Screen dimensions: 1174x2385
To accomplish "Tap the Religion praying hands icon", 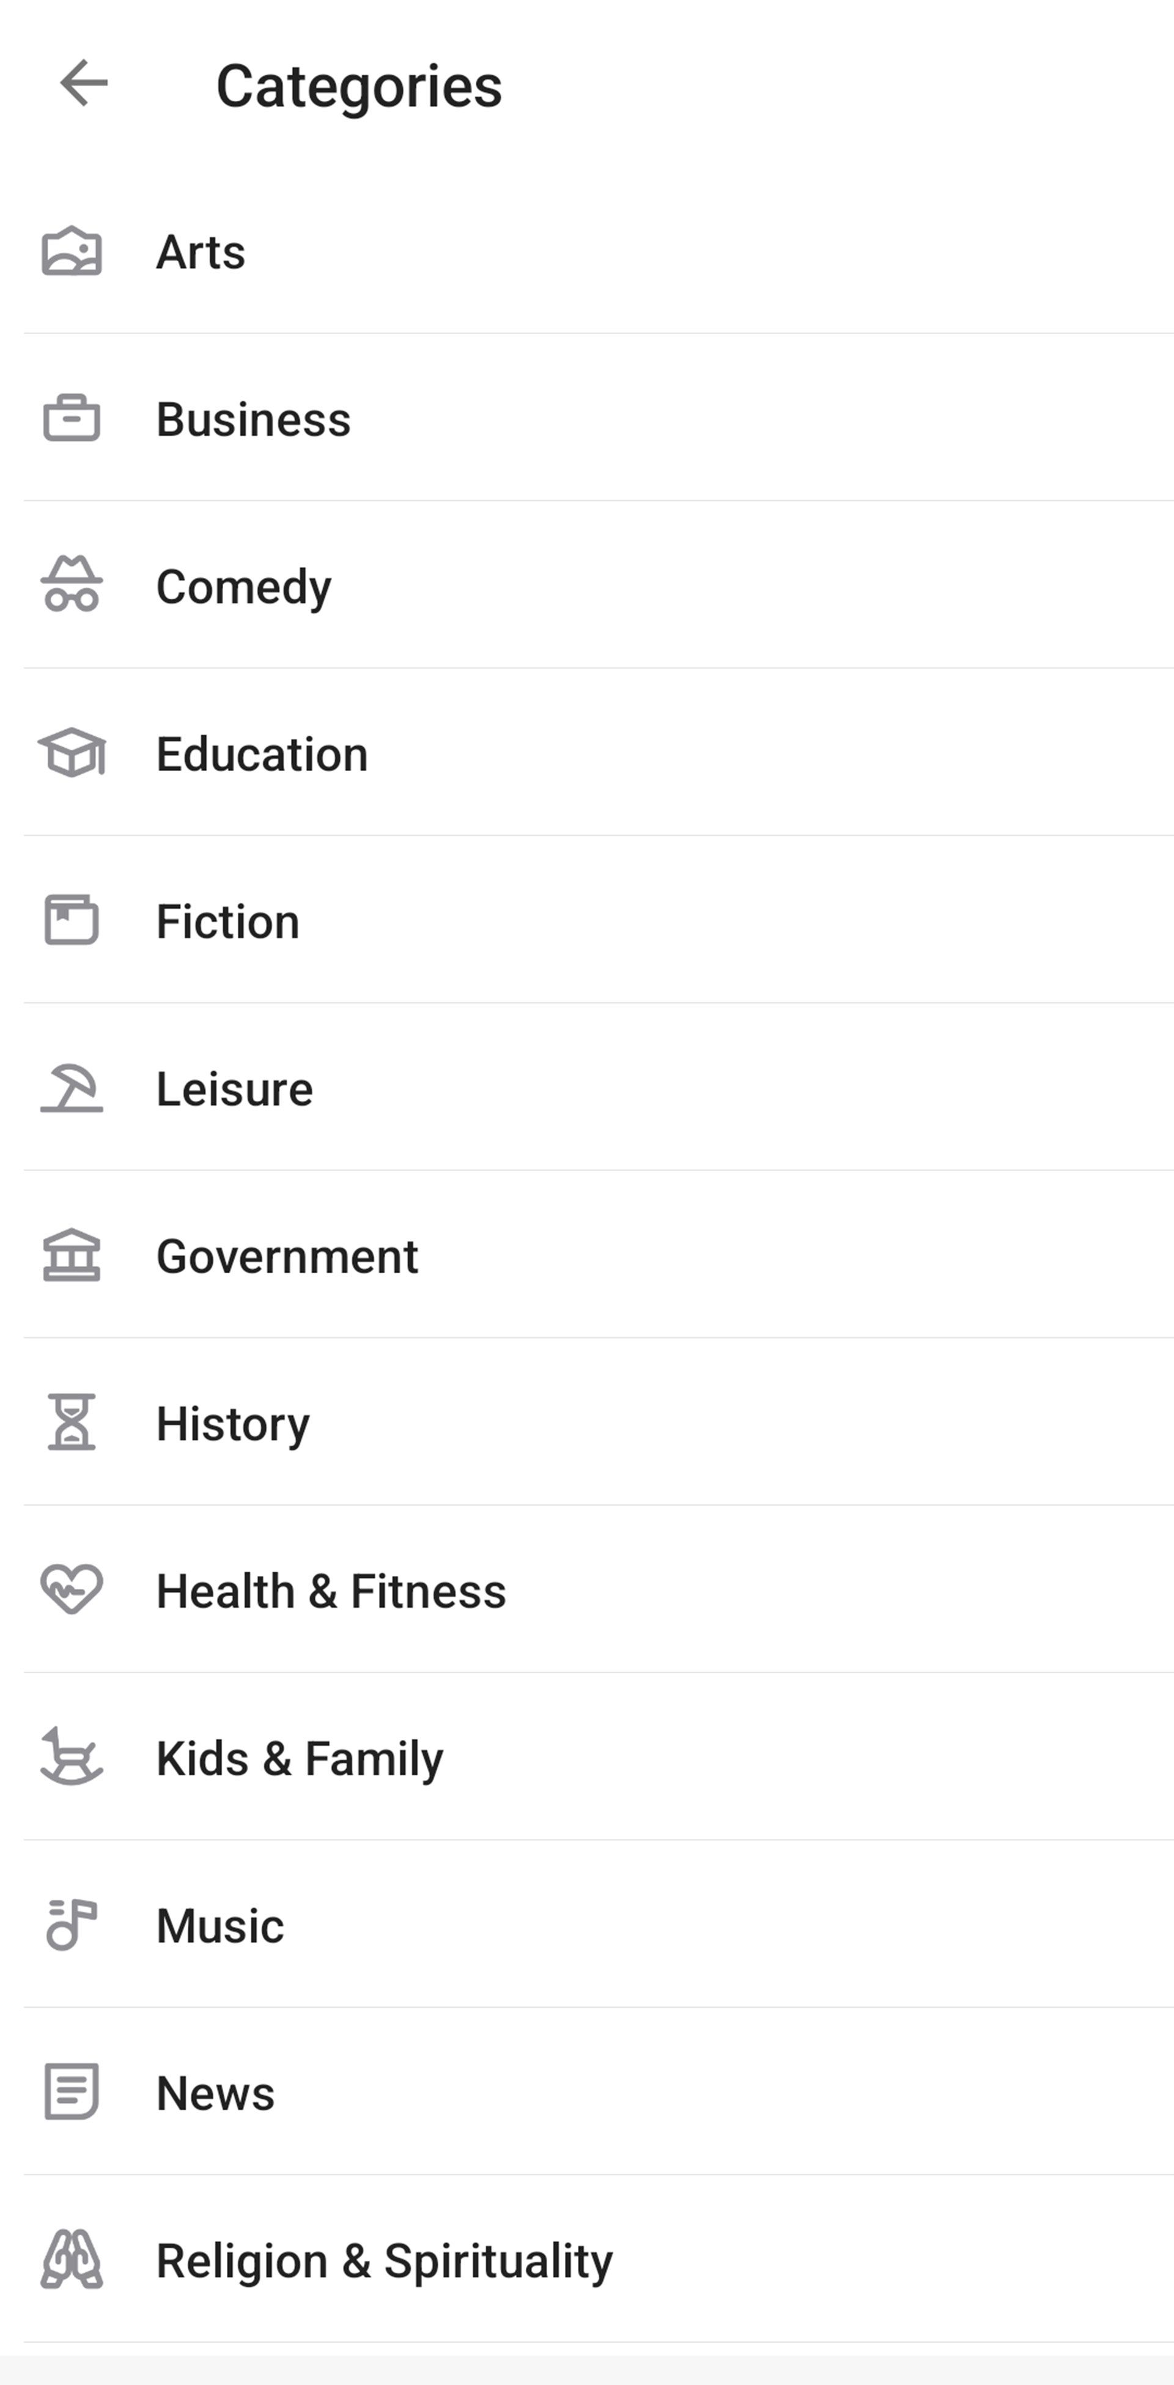I will point(72,2259).
